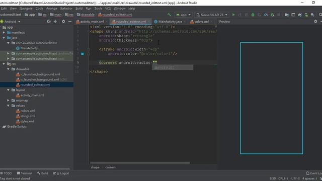Viewport: 322px width, 181px height.
Task: Open the Edit menu
Action: pyautogui.click(x=4, y=9)
